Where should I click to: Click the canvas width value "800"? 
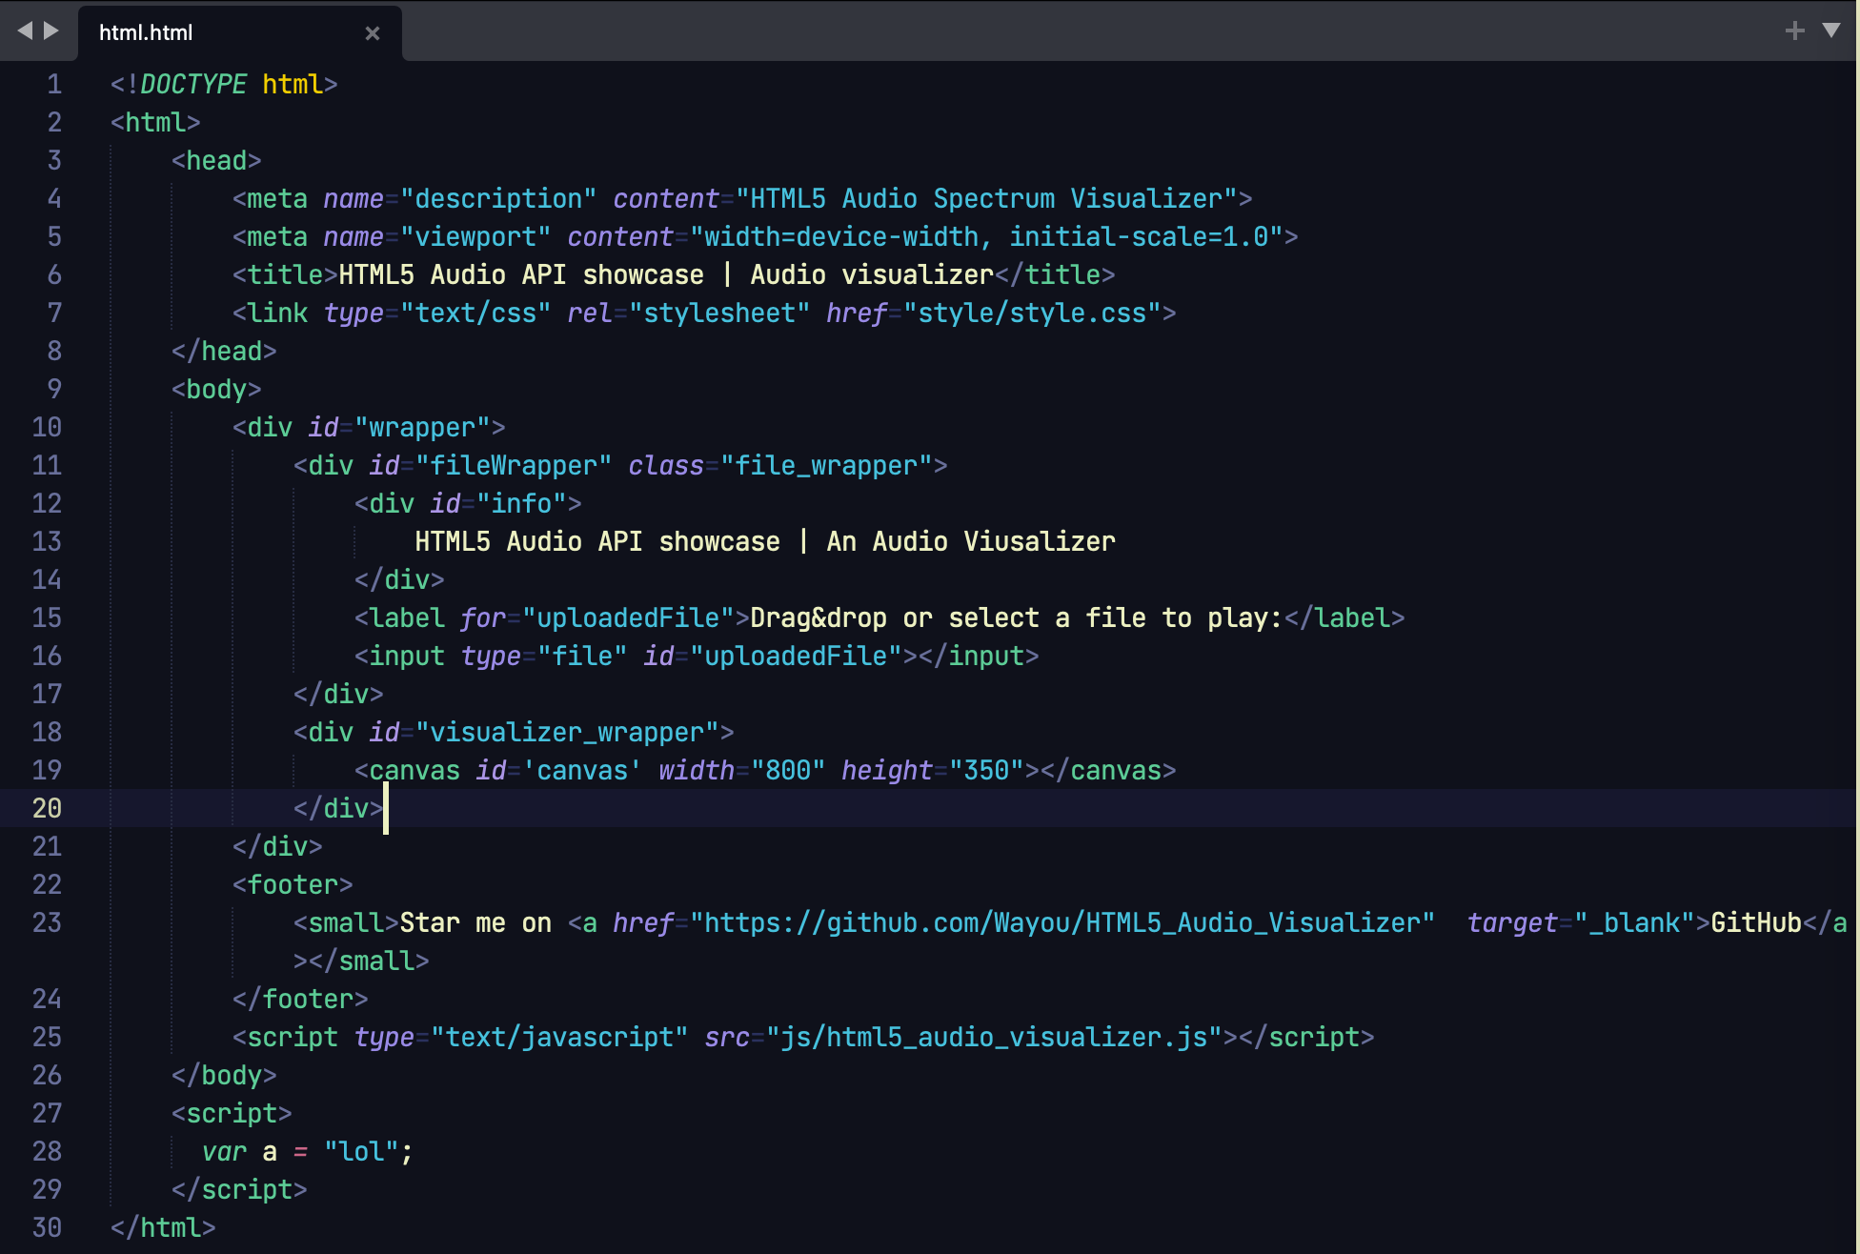(787, 771)
